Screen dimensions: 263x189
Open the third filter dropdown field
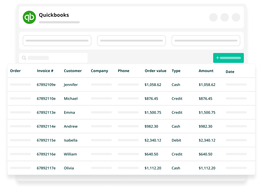tap(206, 41)
